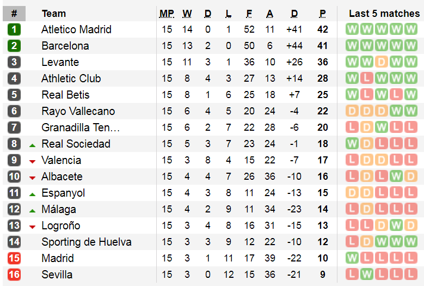The width and height of the screenshot is (424, 286).
Task: Click green up arrow beside Real Sociedad
Action: (x=33, y=145)
